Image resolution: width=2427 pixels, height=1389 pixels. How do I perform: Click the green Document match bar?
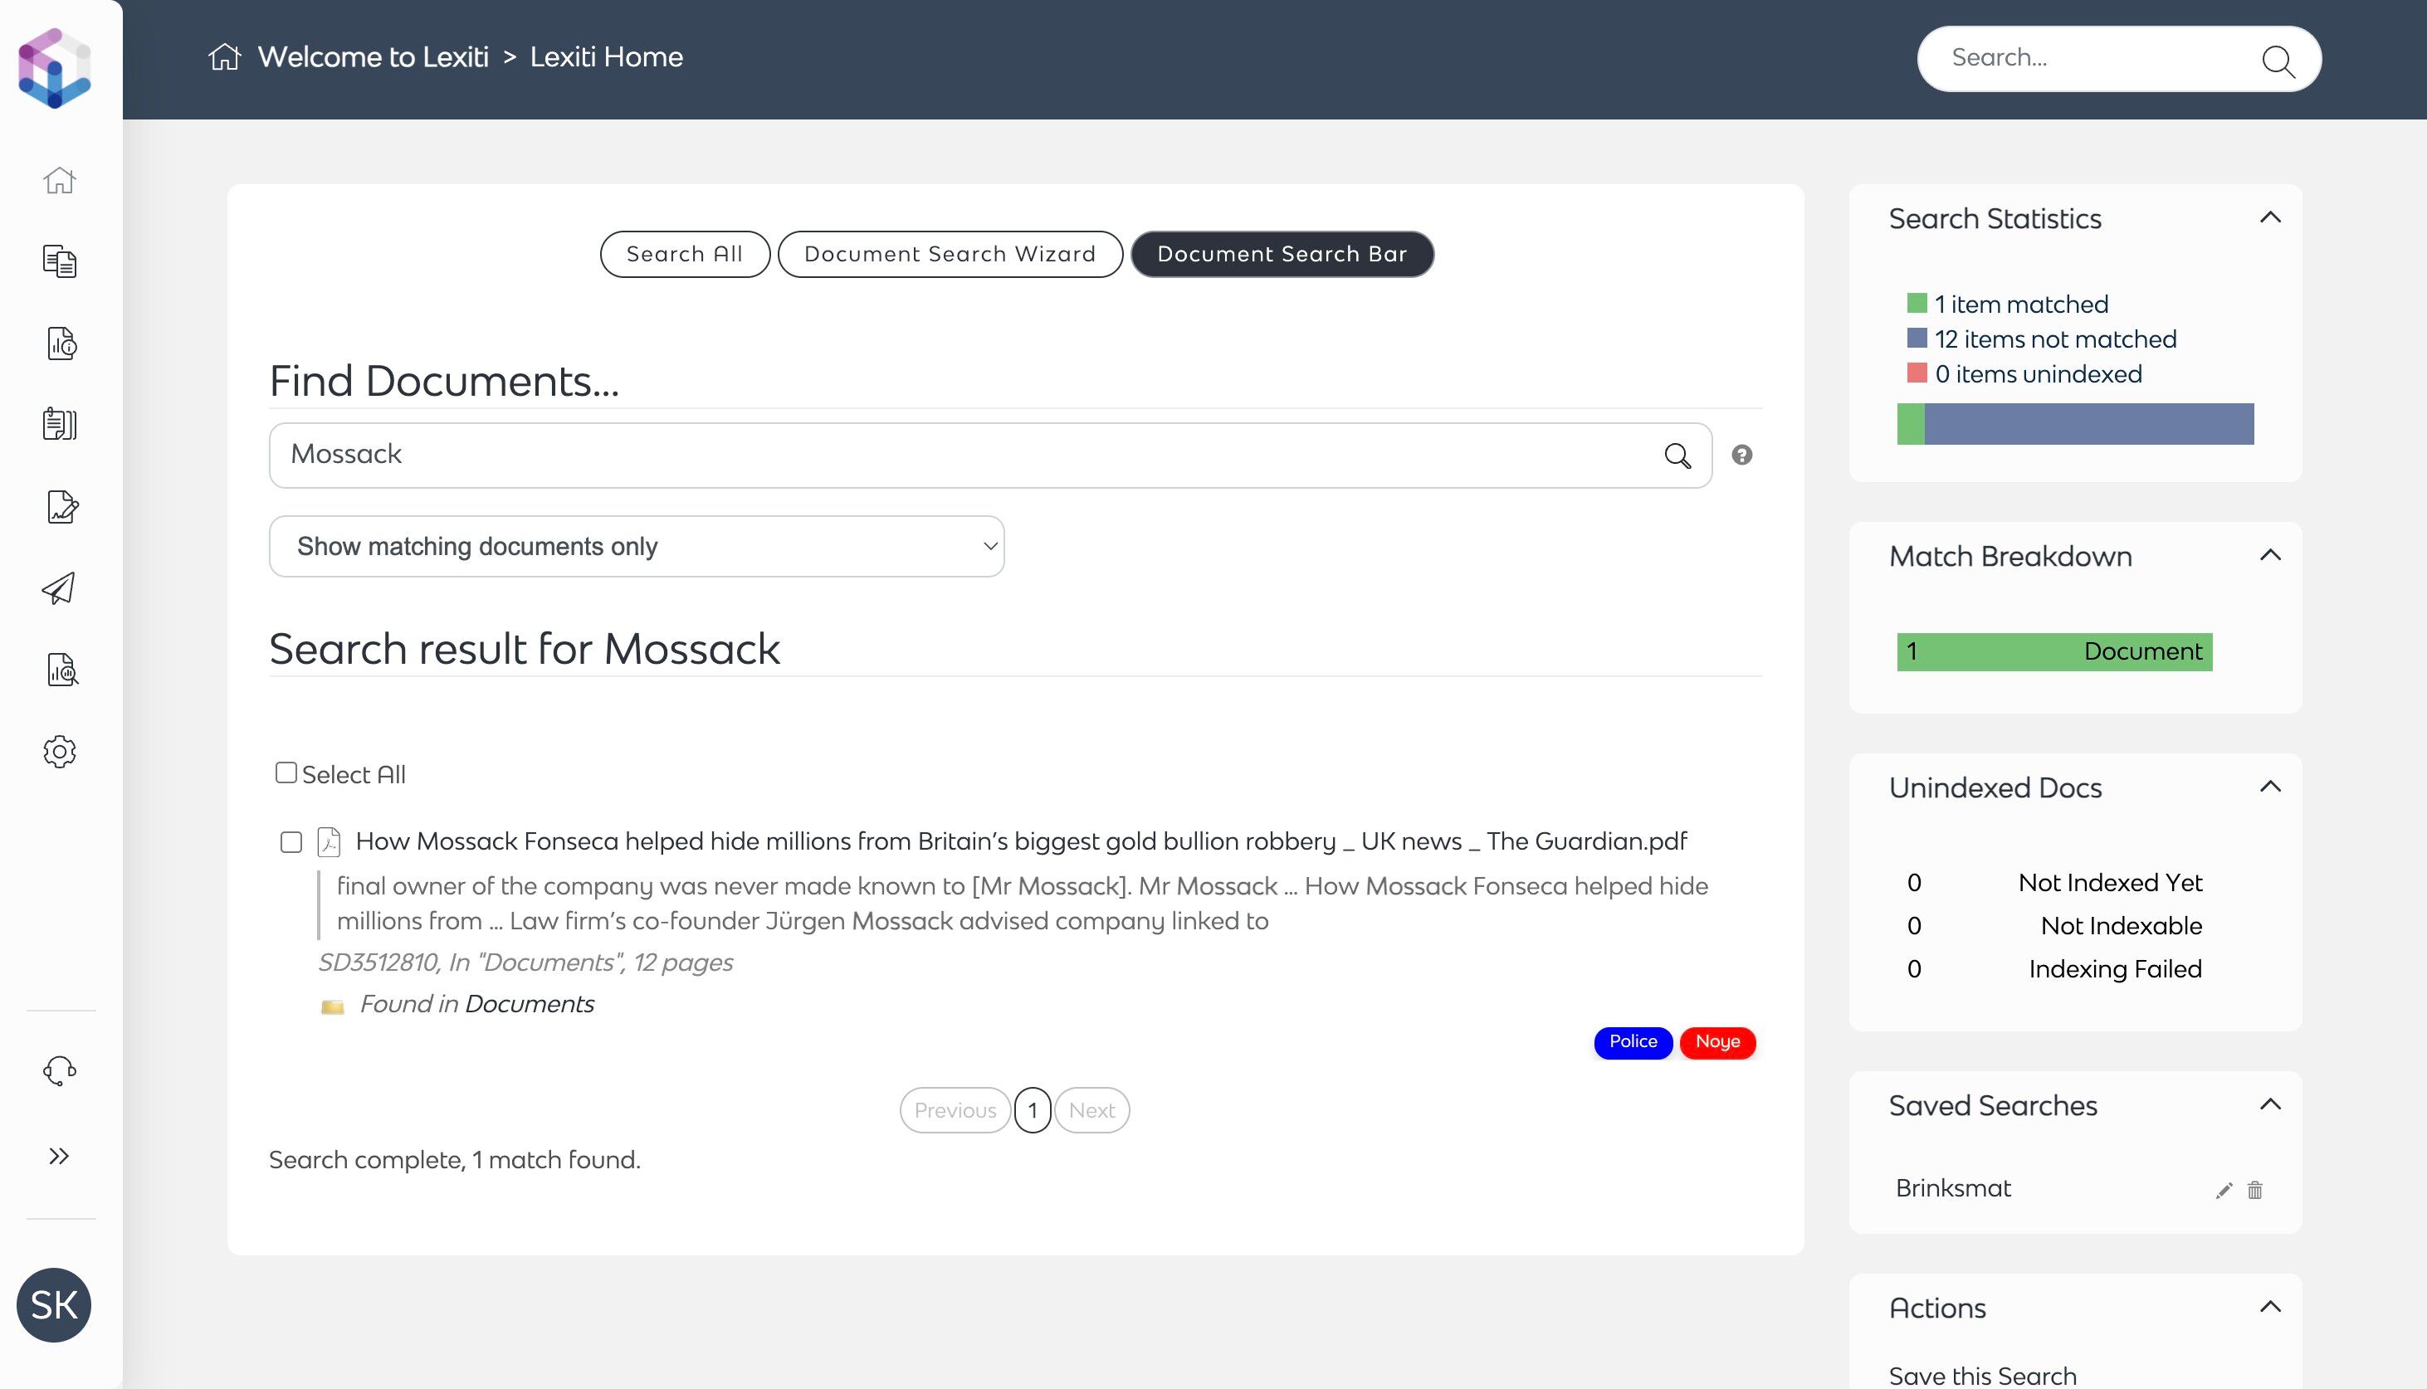(x=2054, y=651)
